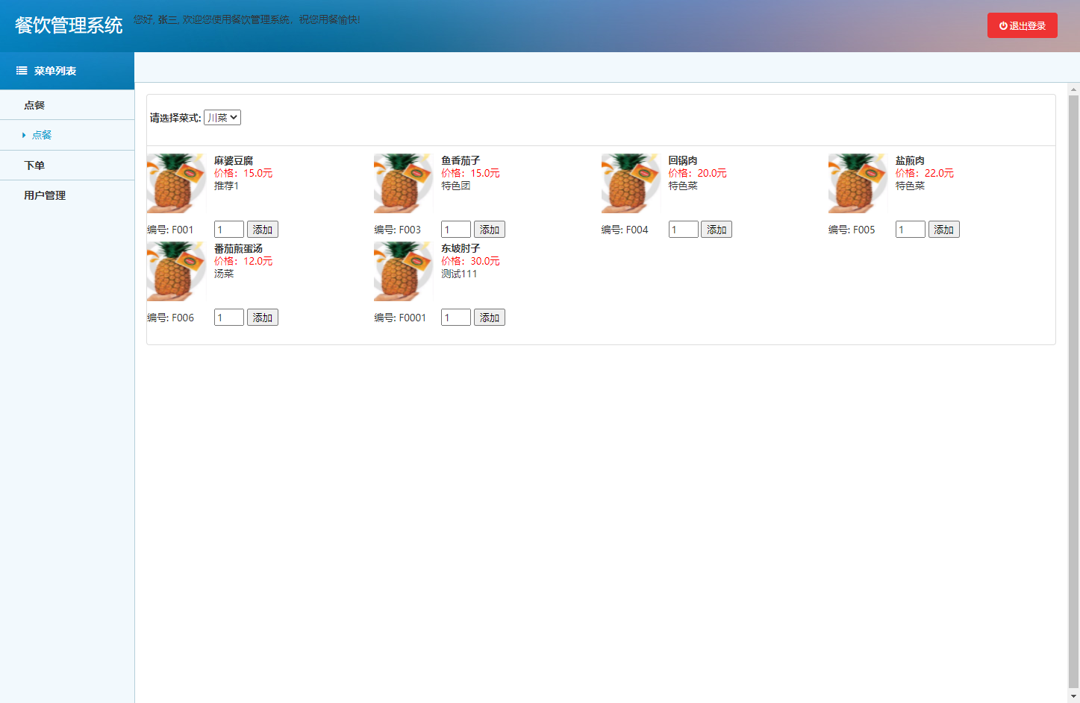Click the 编号 F001 label
Viewport: 1080px width, 703px height.
170,230
